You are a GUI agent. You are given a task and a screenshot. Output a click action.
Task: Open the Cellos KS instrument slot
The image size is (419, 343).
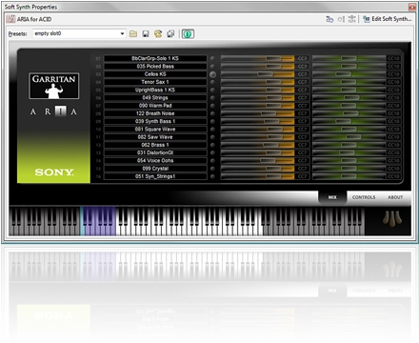coord(155,74)
